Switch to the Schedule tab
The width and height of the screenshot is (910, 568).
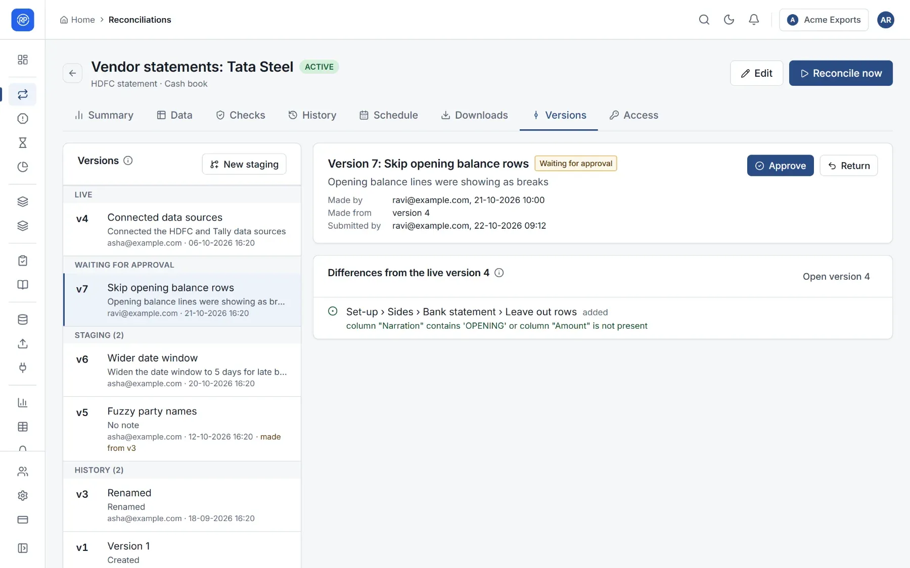pyautogui.click(x=388, y=115)
